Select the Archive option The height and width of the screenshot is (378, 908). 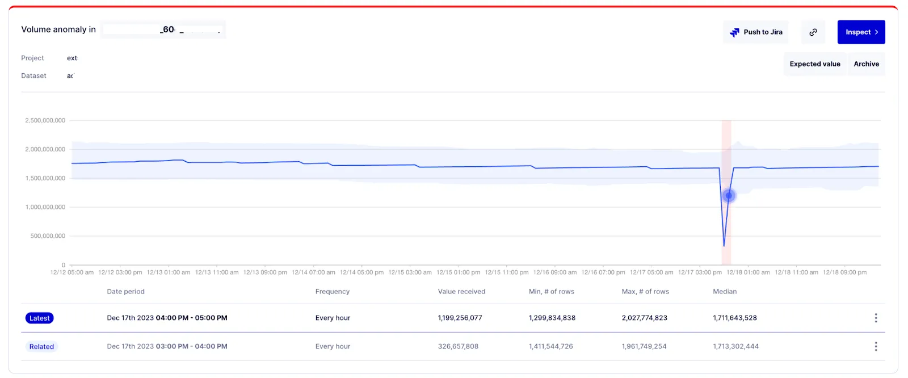click(866, 64)
